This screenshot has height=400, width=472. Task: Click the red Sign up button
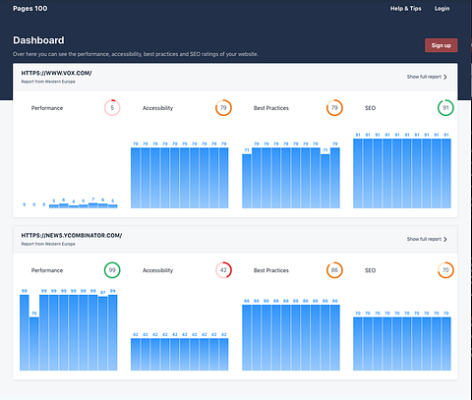(442, 45)
